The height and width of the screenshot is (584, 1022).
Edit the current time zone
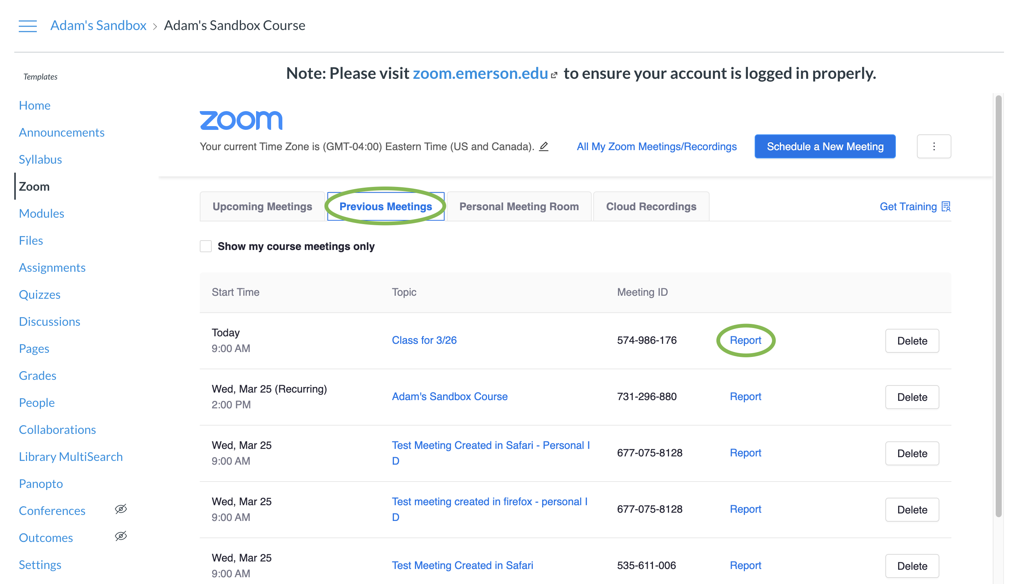click(x=544, y=146)
